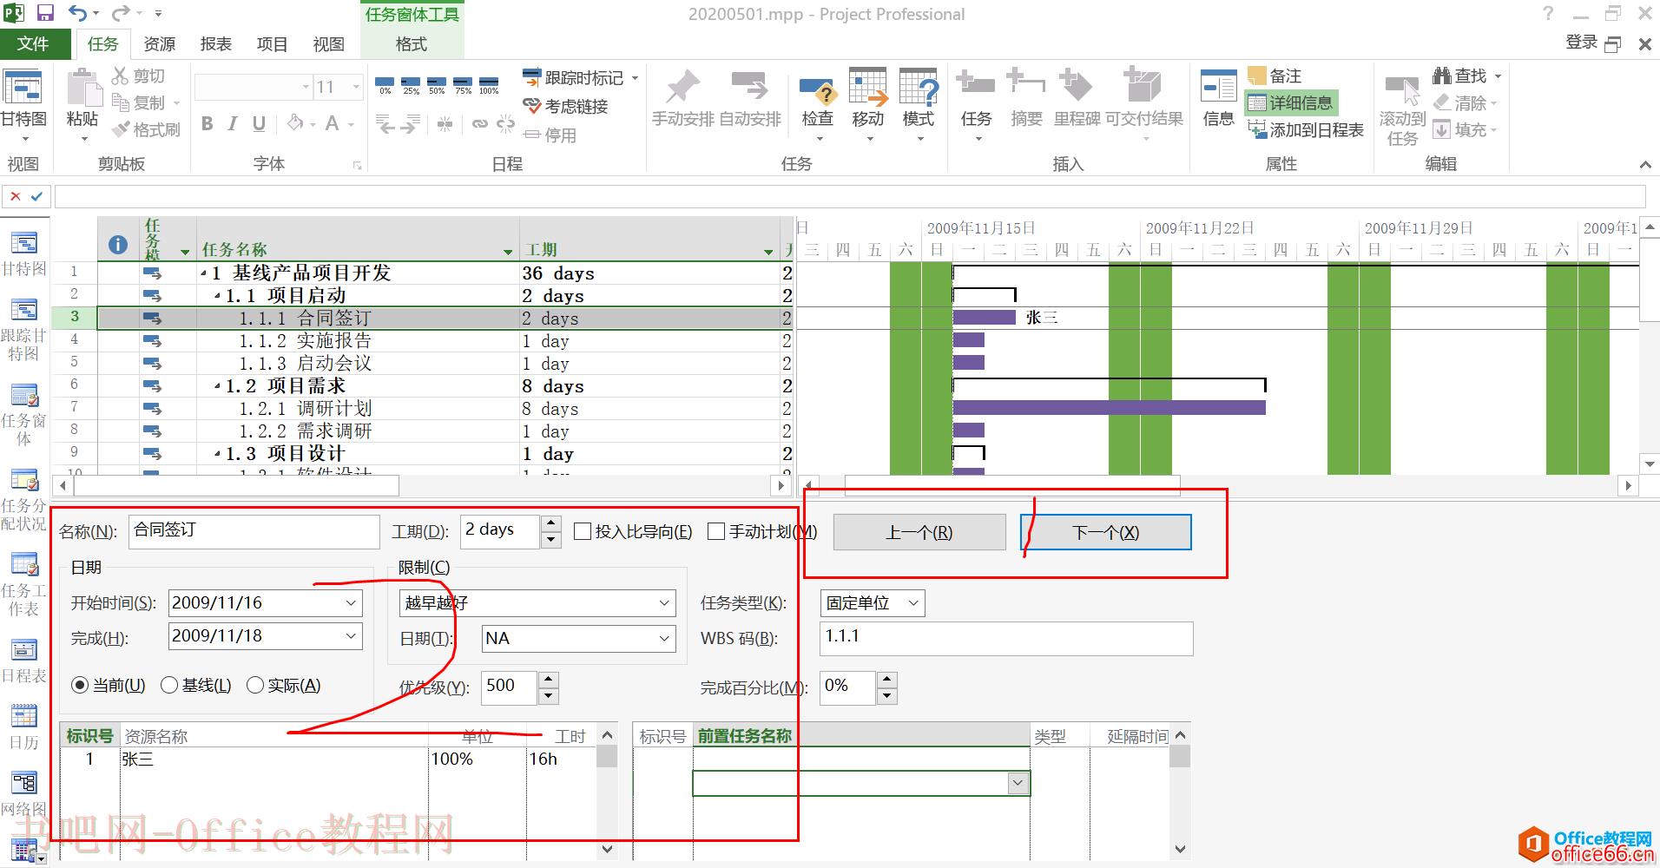Open the start date (开始时间) dropdown

point(351,602)
